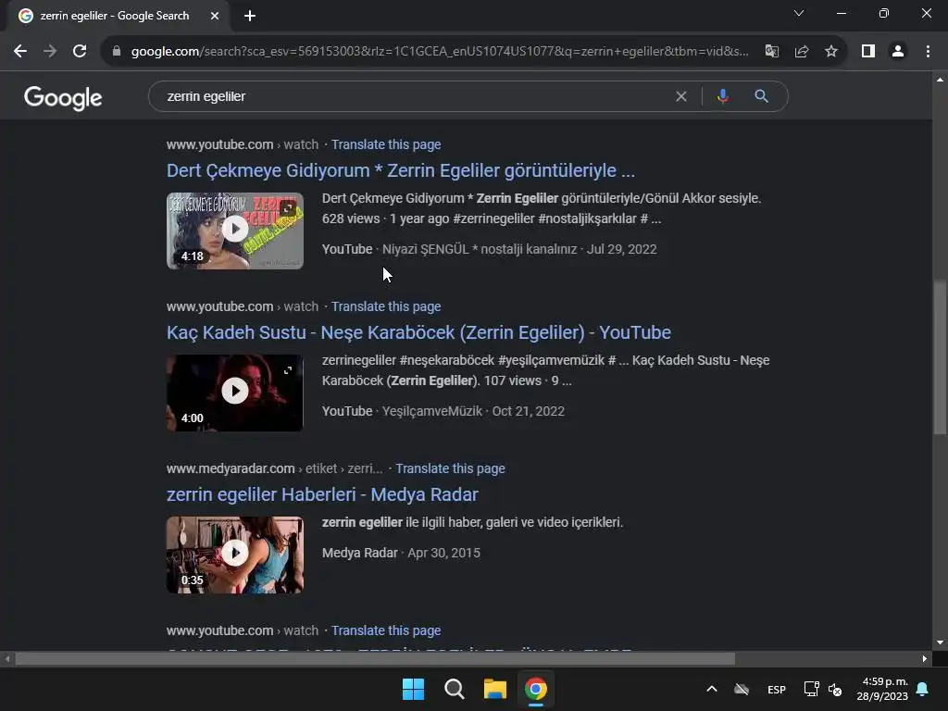This screenshot has width=948, height=711.
Task: Click the OneDrive cloud tray icon
Action: click(742, 689)
